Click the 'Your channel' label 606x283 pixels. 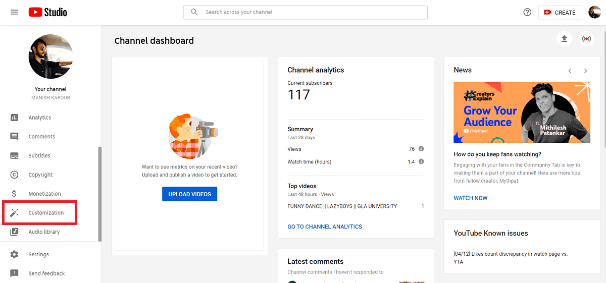[x=50, y=89]
